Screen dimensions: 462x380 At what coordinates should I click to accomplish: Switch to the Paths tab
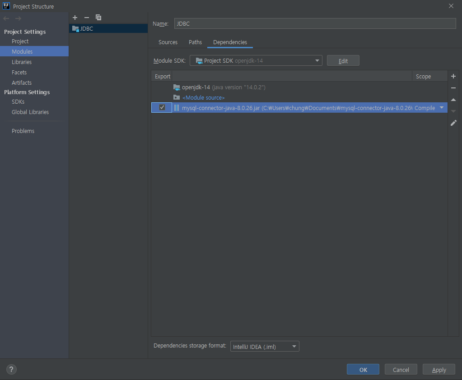coord(195,42)
